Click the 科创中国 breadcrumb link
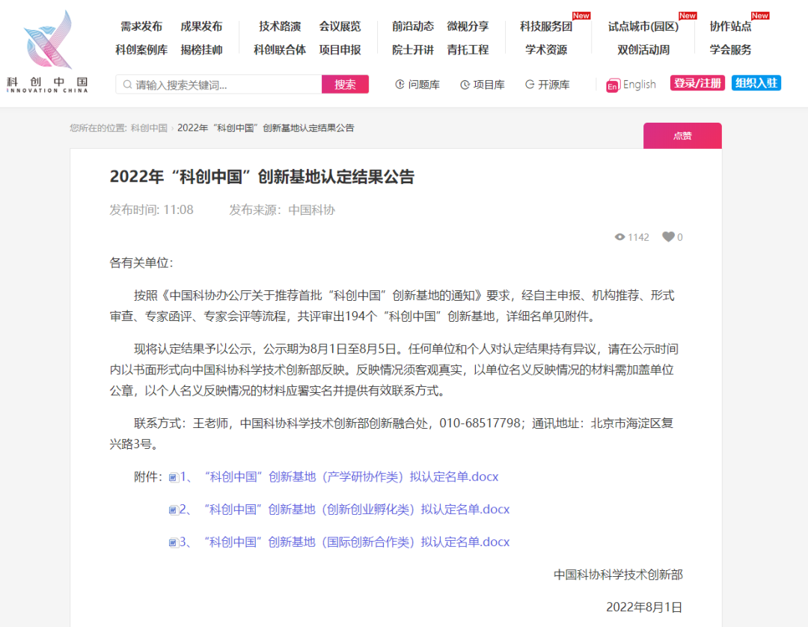 pos(150,128)
